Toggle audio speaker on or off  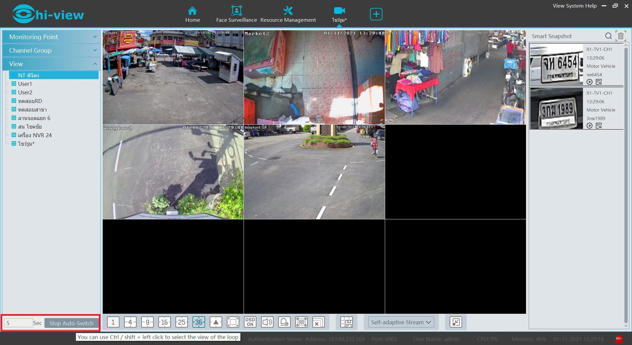tap(267, 322)
